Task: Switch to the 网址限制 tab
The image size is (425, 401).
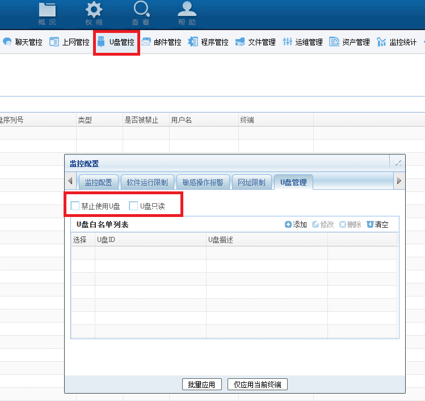Action: coord(251,182)
